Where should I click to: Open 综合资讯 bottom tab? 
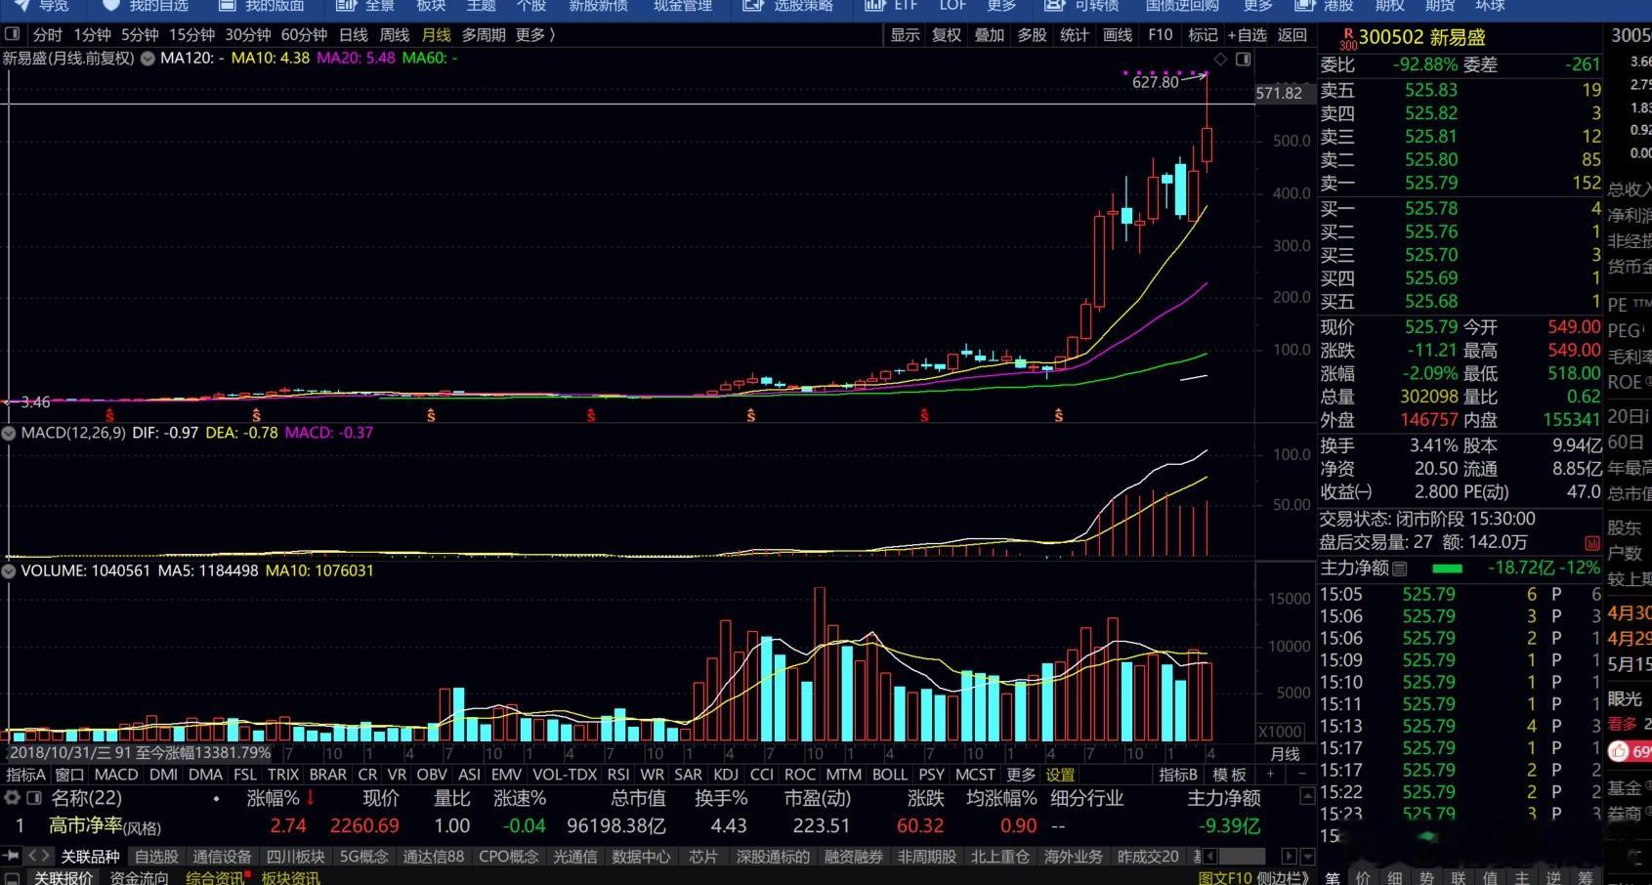pyautogui.click(x=215, y=877)
